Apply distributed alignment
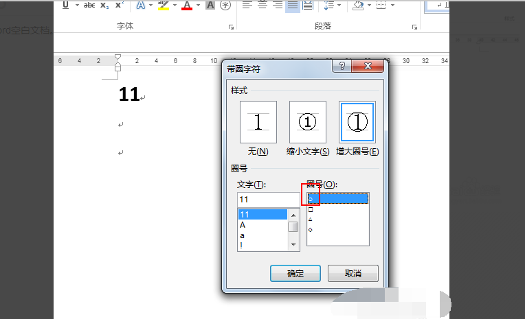The height and width of the screenshot is (319, 525). tap(308, 5)
